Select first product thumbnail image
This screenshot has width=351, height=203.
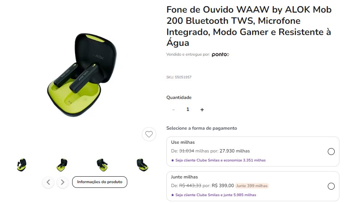pyautogui.click(x=22, y=165)
